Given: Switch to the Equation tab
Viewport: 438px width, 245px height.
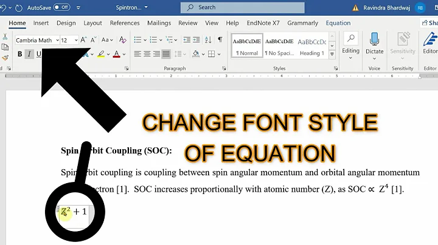Looking at the screenshot, I should 338,23.
